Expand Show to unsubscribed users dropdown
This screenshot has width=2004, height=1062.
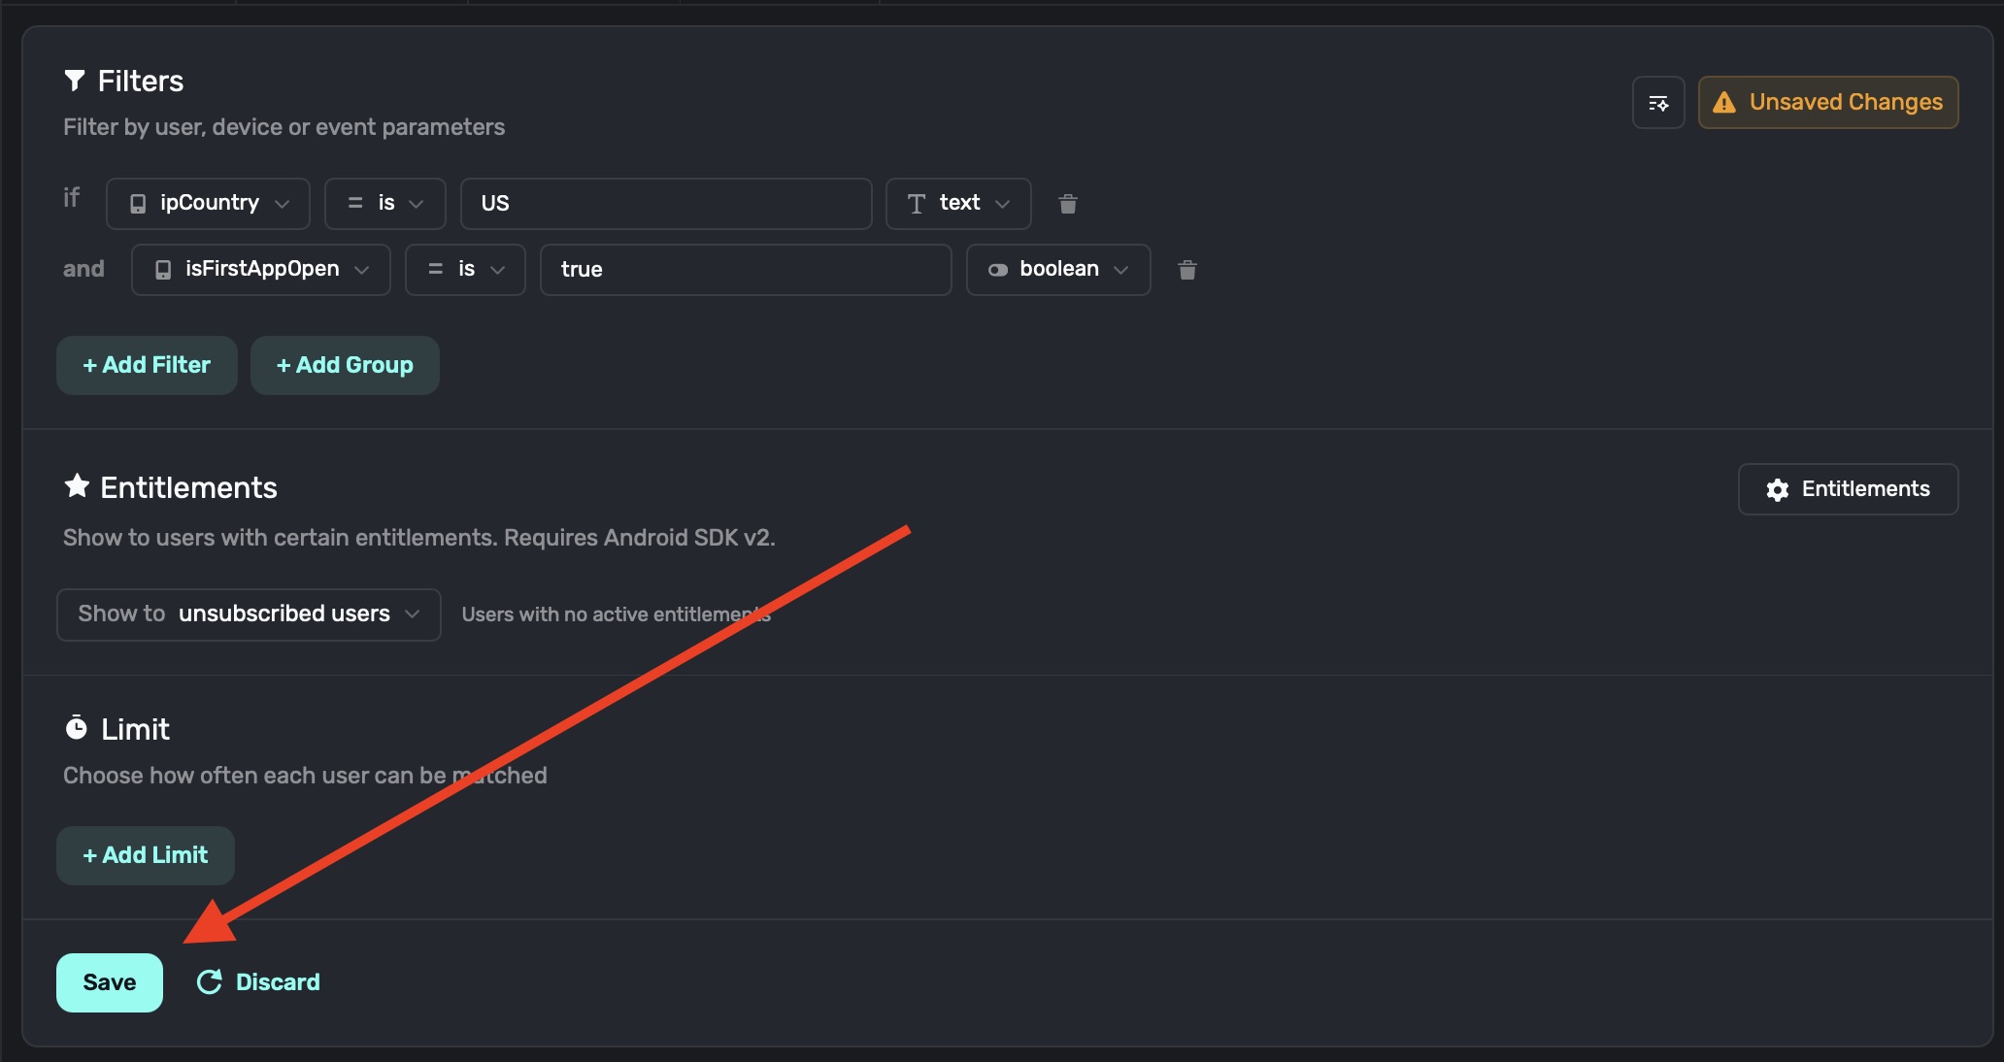[x=249, y=614]
